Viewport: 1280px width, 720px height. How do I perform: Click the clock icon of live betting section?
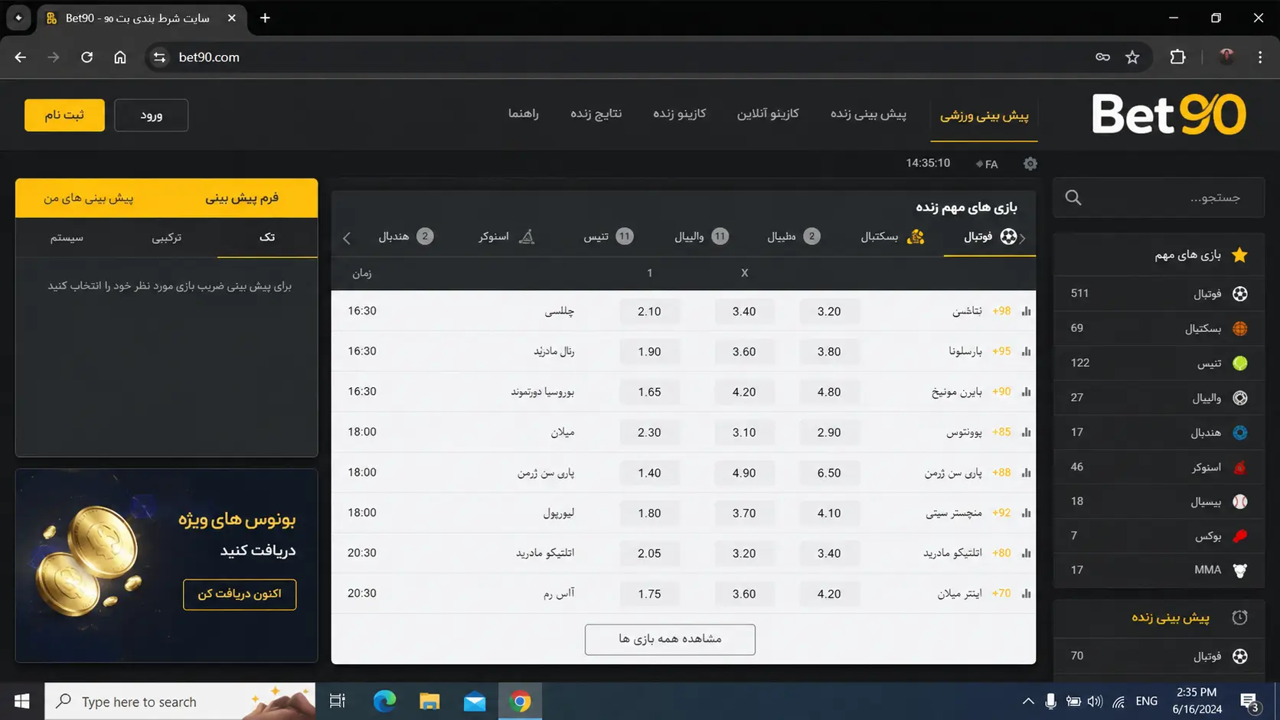point(1240,617)
